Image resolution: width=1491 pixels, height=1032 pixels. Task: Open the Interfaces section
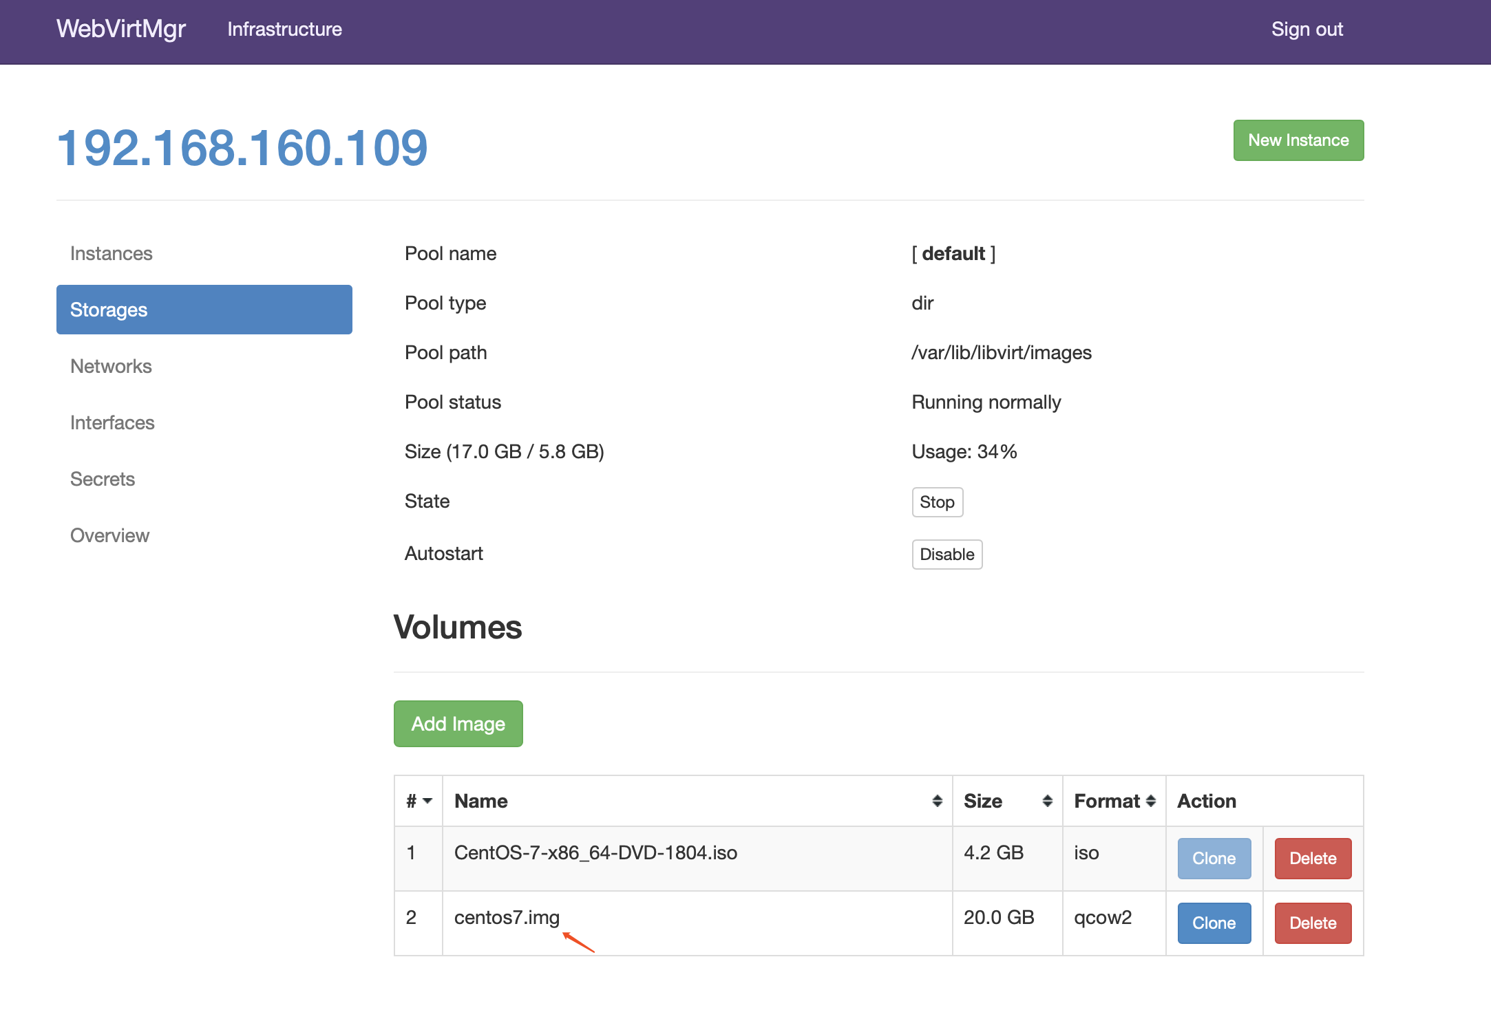click(x=112, y=422)
